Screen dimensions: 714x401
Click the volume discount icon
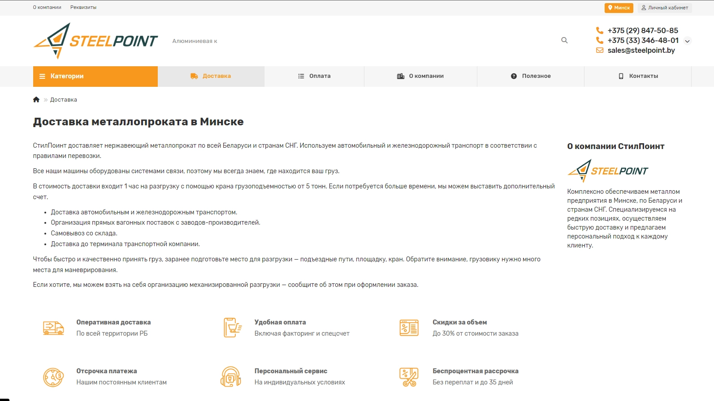pos(409,328)
